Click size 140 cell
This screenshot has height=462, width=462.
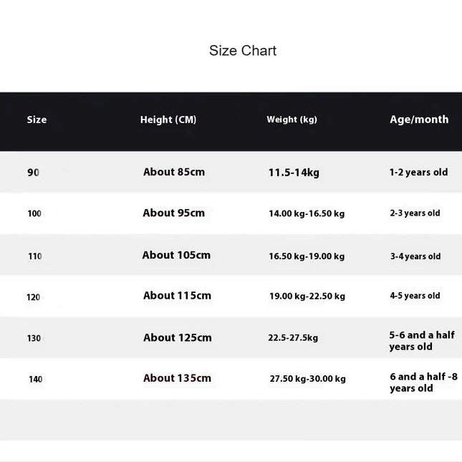pyautogui.click(x=36, y=379)
